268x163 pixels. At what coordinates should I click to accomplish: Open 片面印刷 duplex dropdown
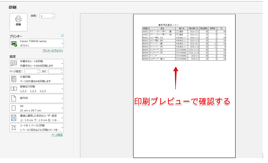tap(37, 79)
